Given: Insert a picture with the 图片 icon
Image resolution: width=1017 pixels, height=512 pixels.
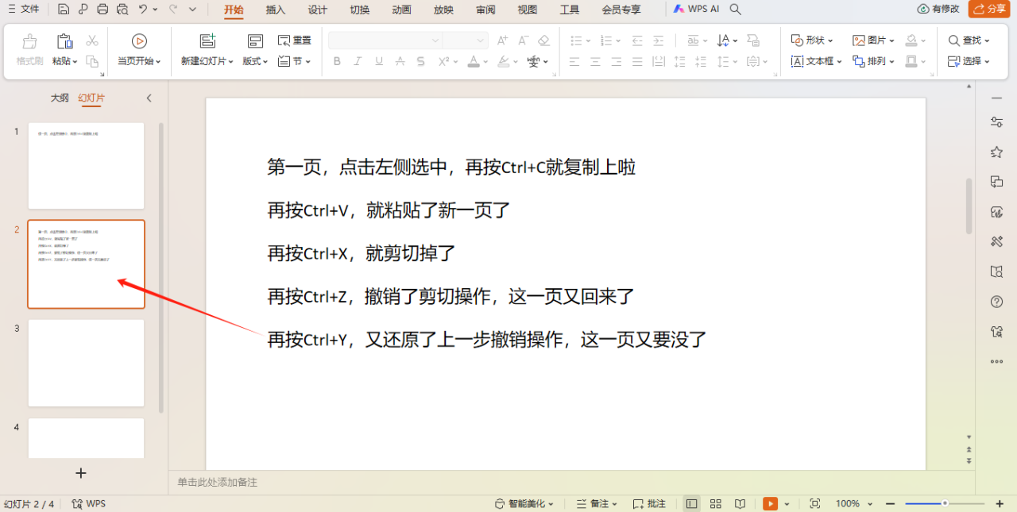Looking at the screenshot, I should 866,39.
